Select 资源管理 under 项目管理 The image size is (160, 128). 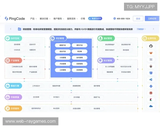click(79, 70)
